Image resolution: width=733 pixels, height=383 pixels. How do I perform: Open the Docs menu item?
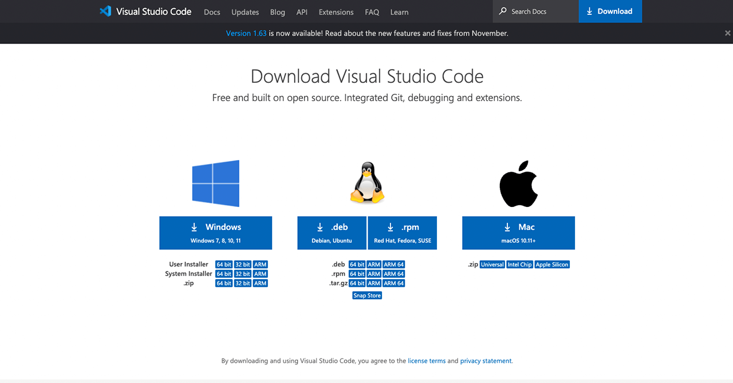[212, 12]
